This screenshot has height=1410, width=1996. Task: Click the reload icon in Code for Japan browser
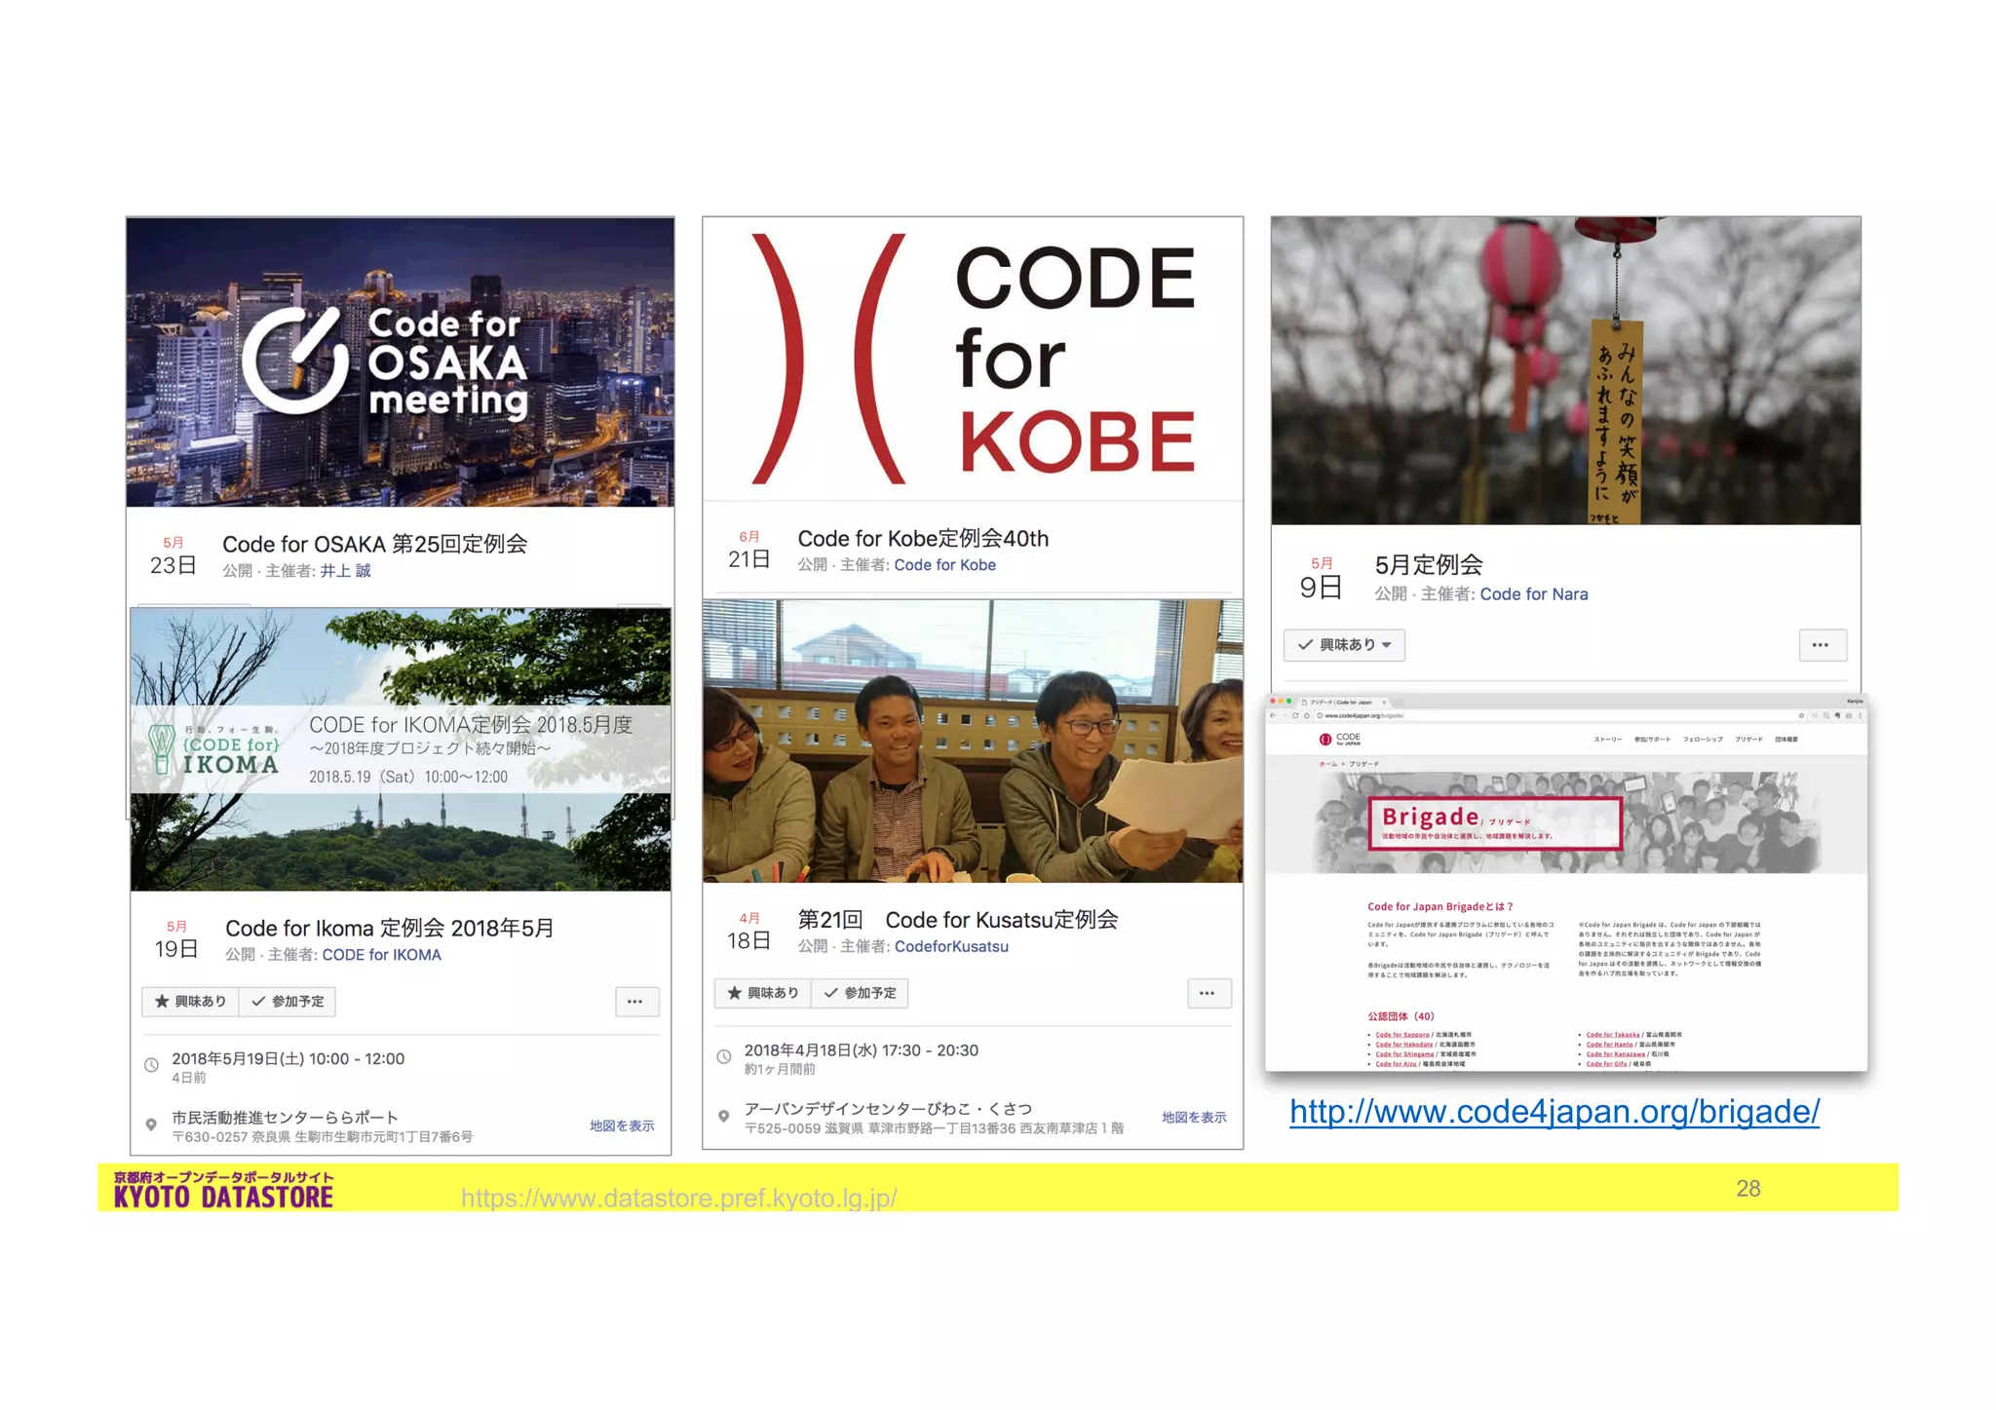(x=1295, y=715)
